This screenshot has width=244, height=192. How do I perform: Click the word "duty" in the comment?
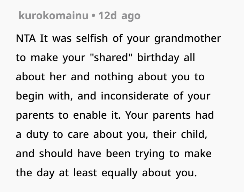37,134
